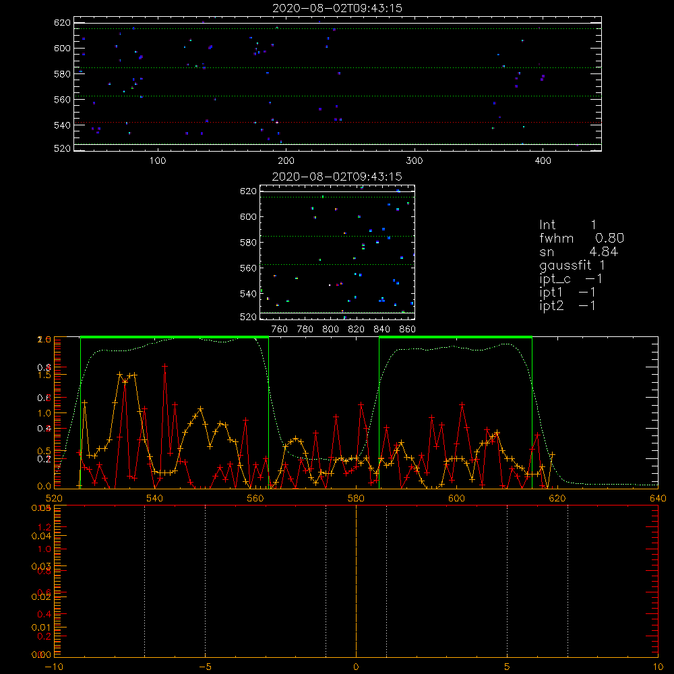Select the "ipt1 -1" readout line
The width and height of the screenshot is (674, 674).
click(x=568, y=293)
